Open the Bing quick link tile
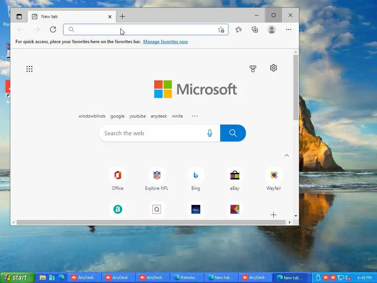 coord(196,179)
